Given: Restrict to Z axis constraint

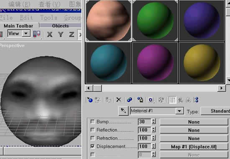Looking at the screenshot, I should pos(72,34).
